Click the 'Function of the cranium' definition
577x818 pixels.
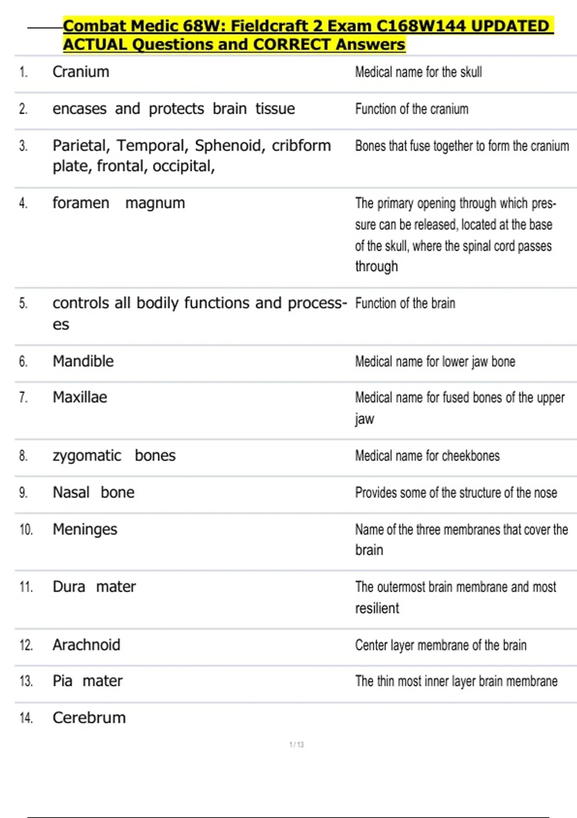tap(412, 109)
